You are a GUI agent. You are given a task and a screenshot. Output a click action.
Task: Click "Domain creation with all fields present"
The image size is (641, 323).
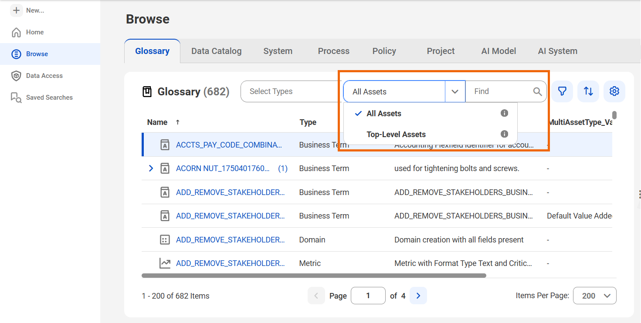[459, 240]
